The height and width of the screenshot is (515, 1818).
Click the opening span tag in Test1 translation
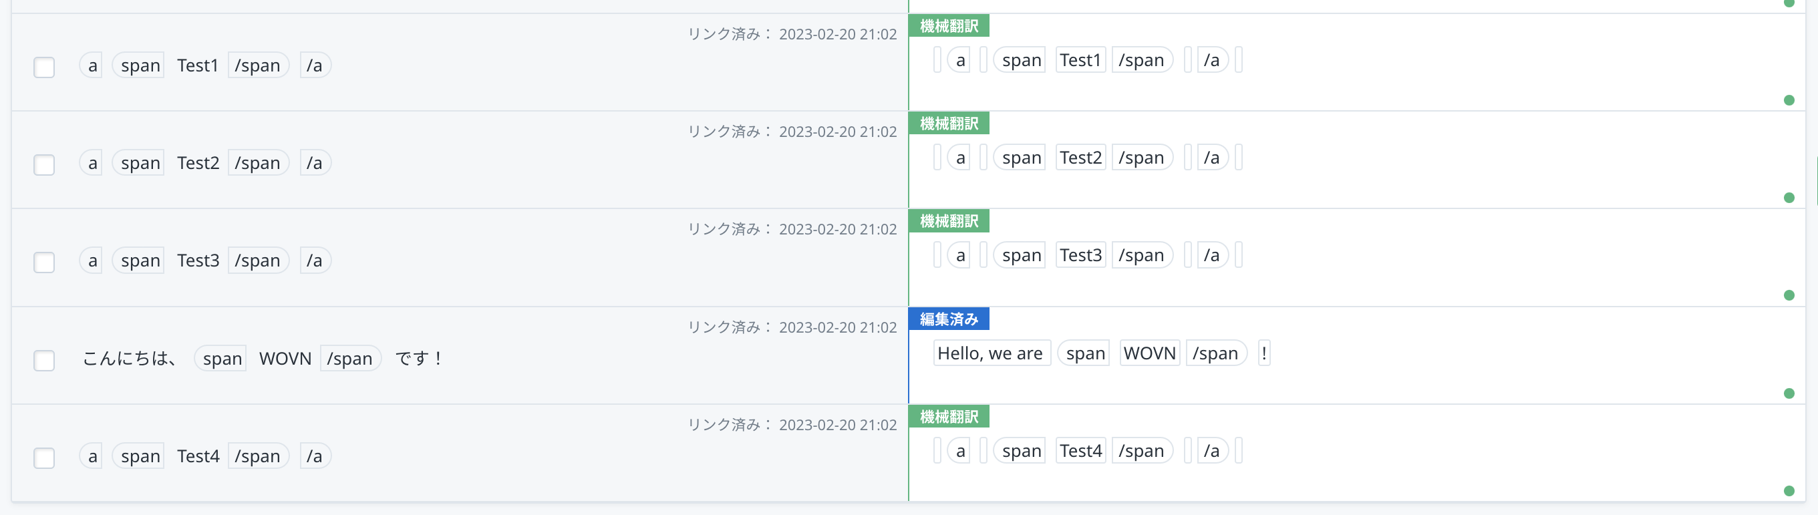(x=1020, y=60)
